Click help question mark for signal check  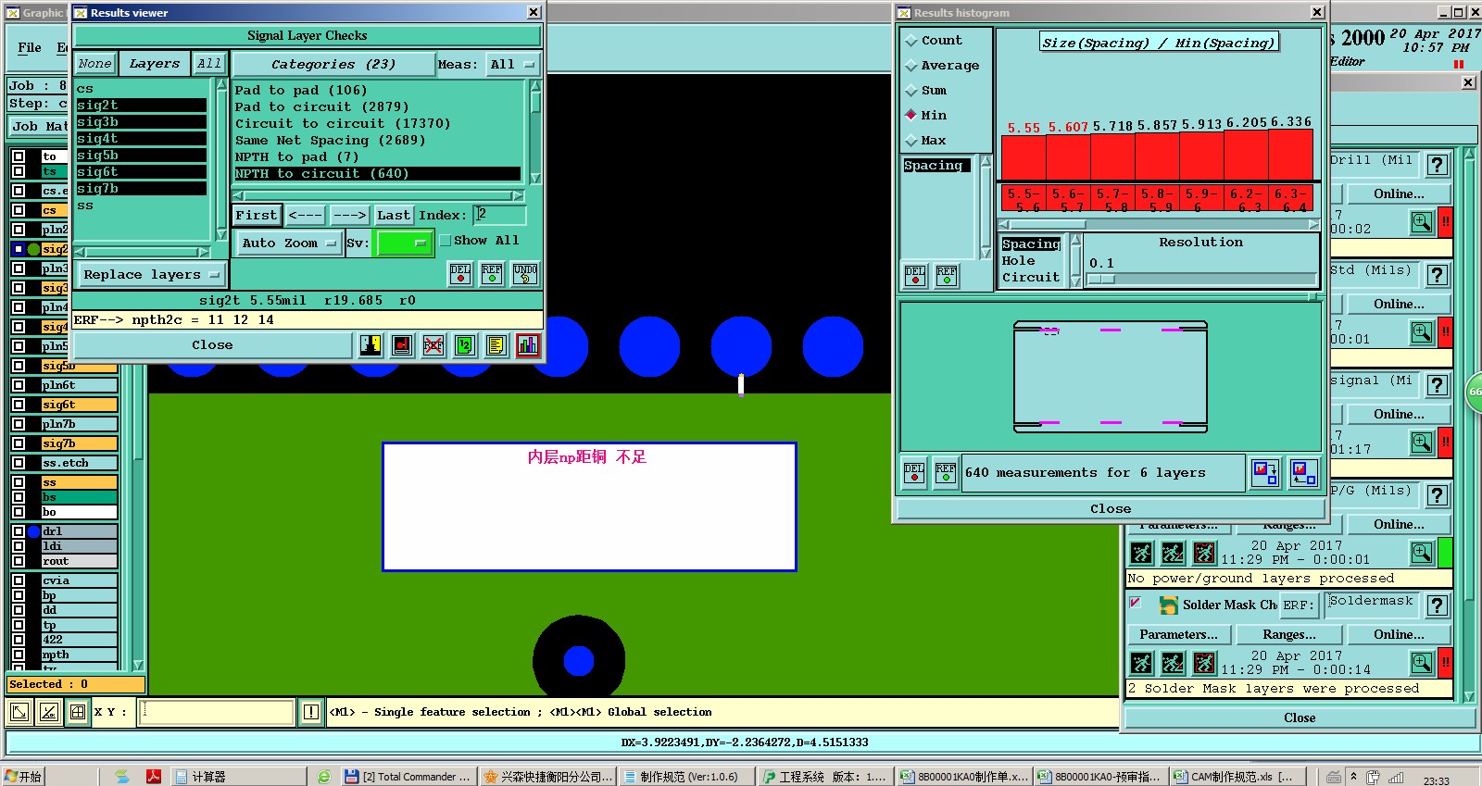(1437, 385)
